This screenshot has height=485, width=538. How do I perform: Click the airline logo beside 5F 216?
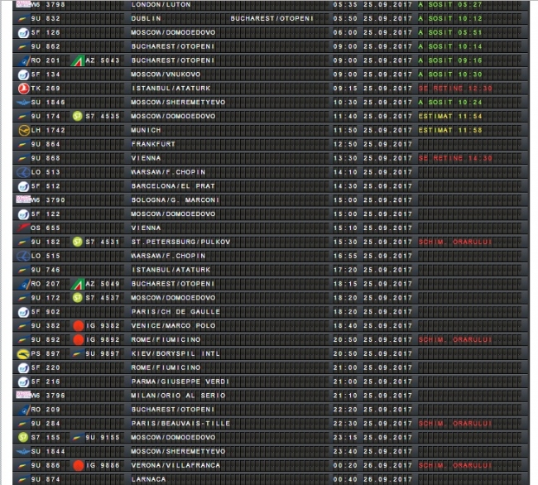tap(23, 382)
